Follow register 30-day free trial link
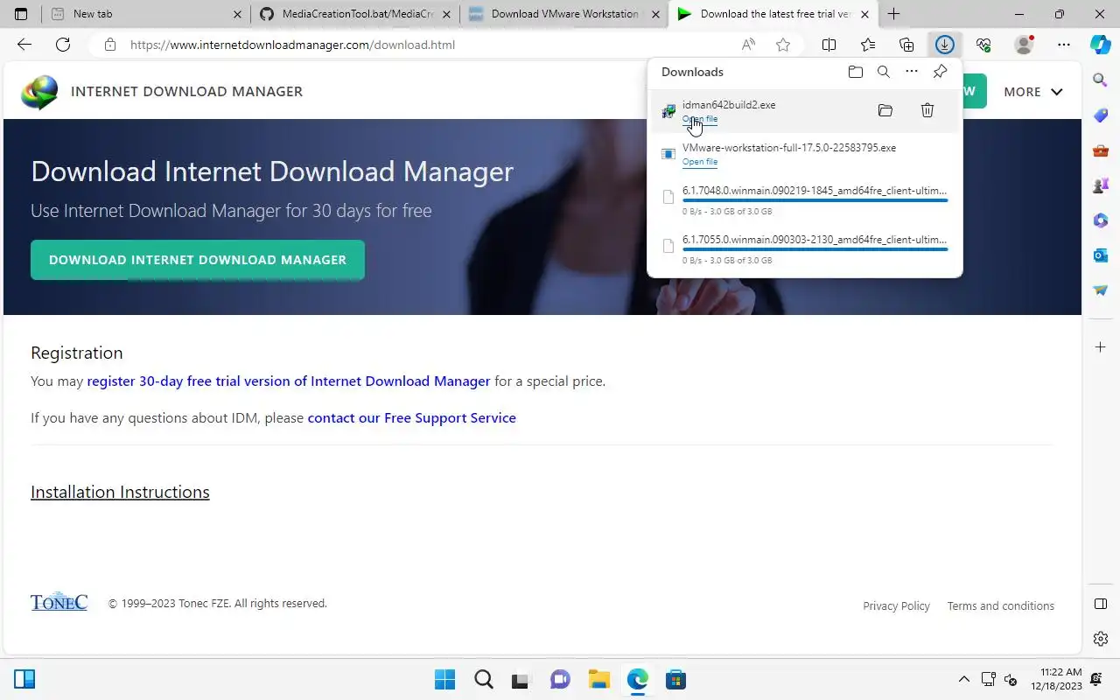 click(x=289, y=381)
